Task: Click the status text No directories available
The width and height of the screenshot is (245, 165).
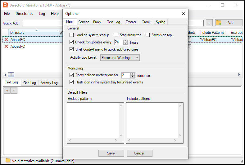Action: coord(43,161)
